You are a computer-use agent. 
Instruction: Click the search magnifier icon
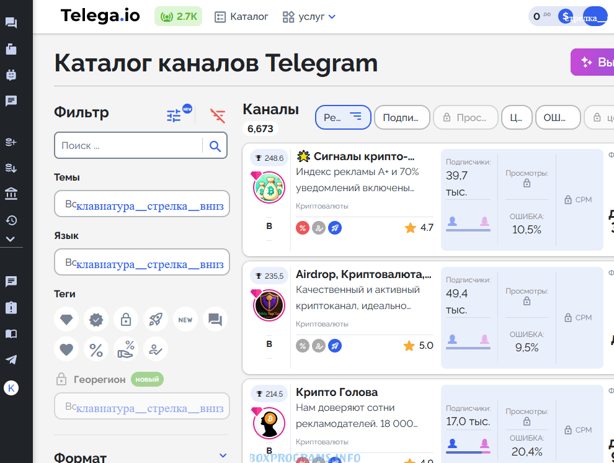pos(215,146)
